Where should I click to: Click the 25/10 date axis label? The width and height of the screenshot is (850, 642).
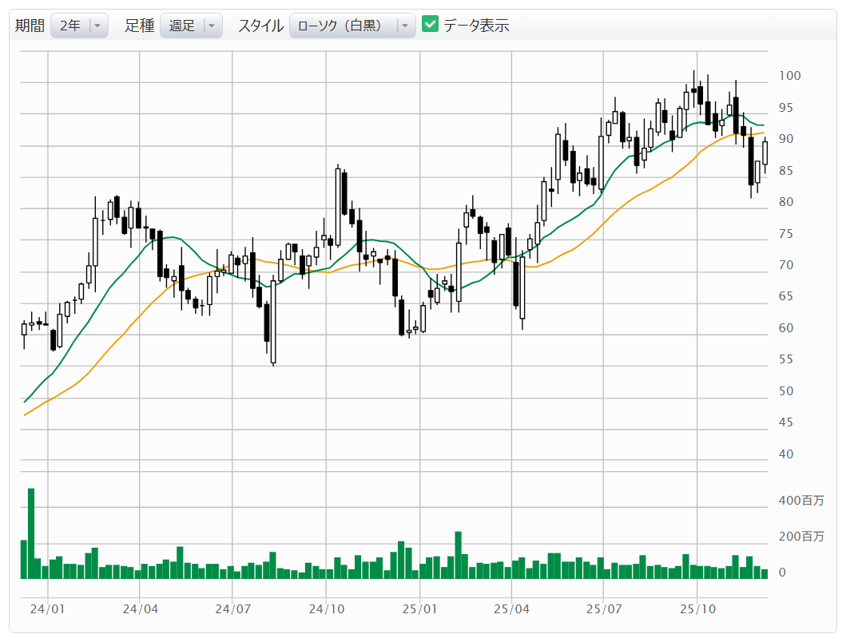point(697,609)
